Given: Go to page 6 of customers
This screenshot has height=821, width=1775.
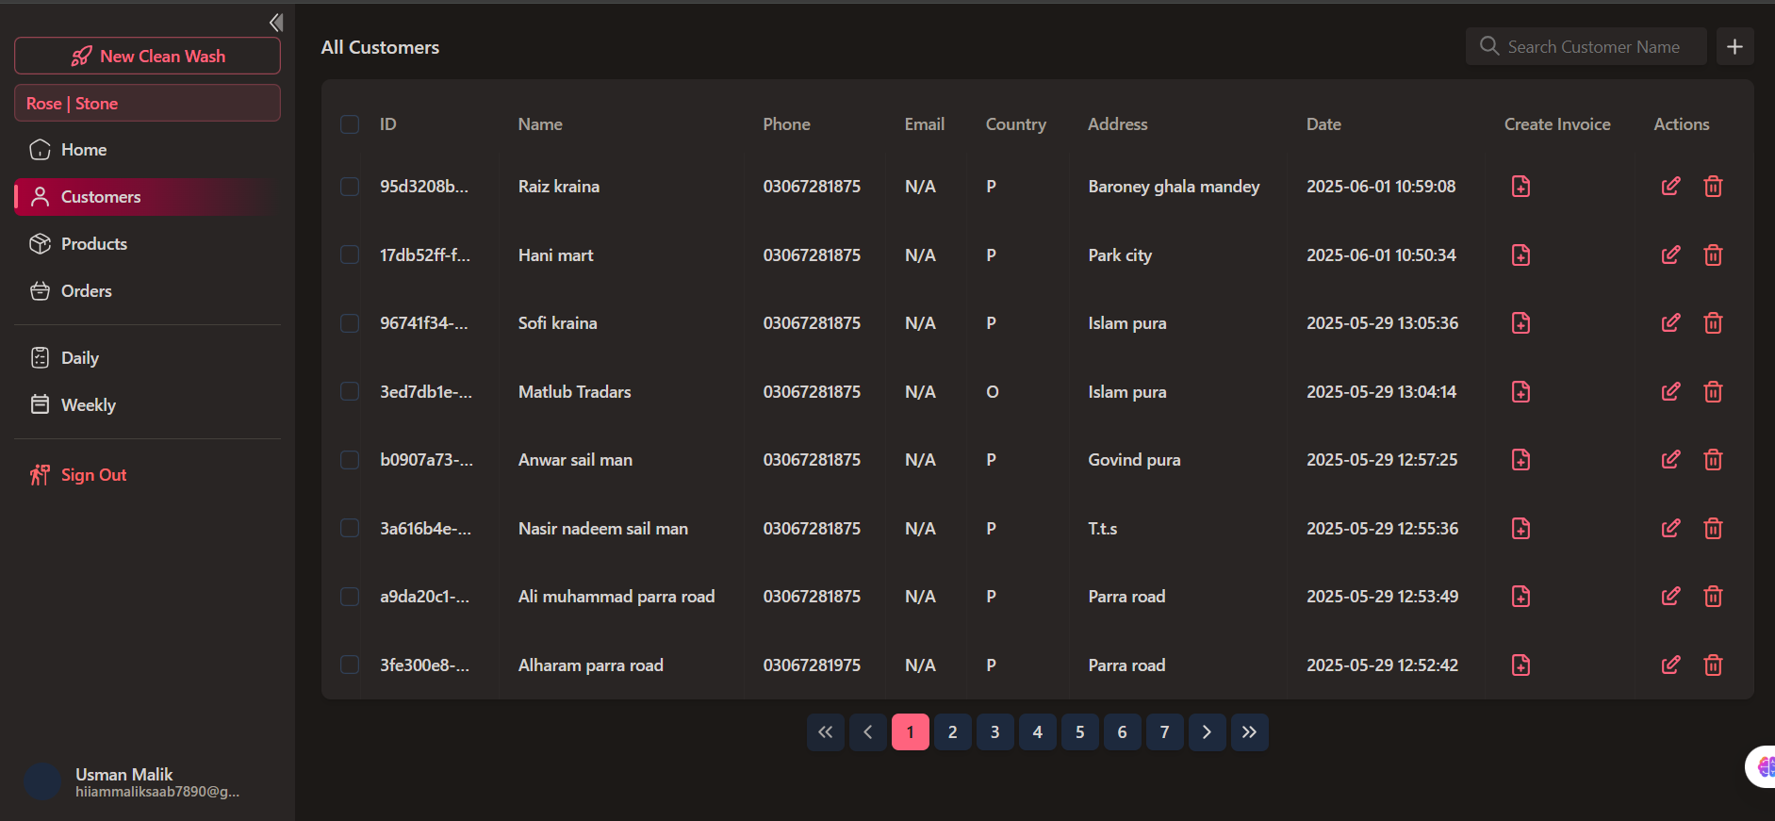Looking at the screenshot, I should click(x=1122, y=732).
